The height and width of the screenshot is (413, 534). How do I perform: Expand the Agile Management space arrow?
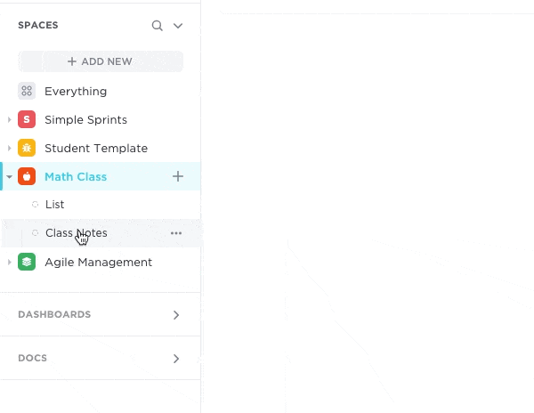(x=10, y=262)
